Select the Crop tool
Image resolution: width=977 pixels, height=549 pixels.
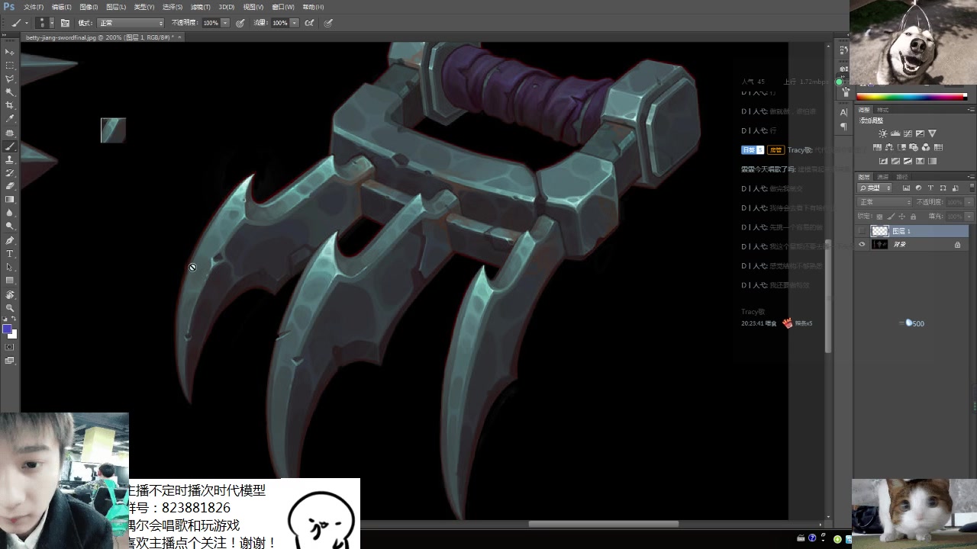(10, 105)
